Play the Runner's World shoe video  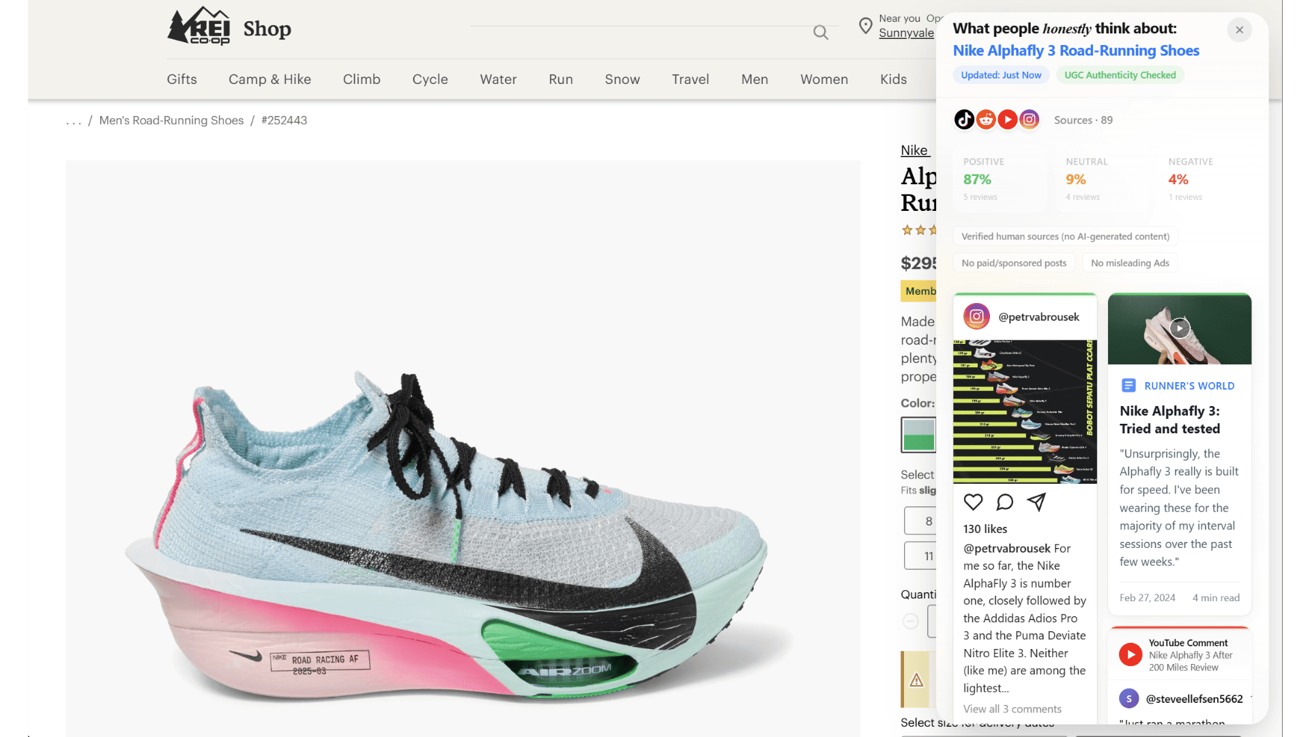(x=1179, y=328)
